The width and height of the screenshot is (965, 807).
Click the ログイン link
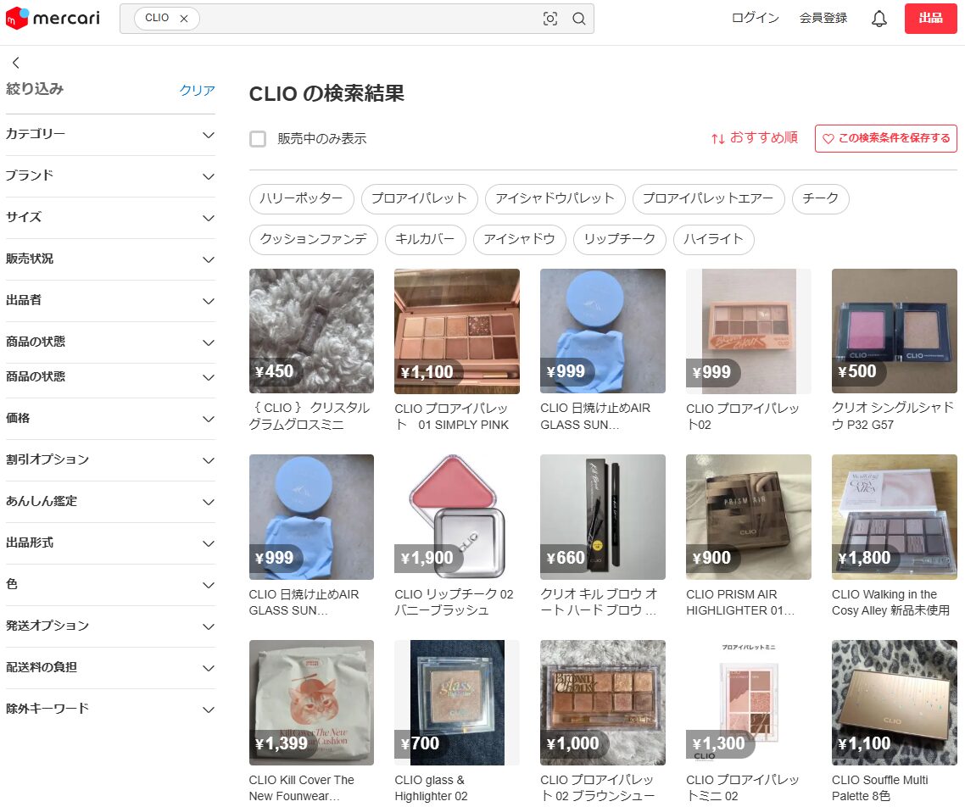pos(756,18)
